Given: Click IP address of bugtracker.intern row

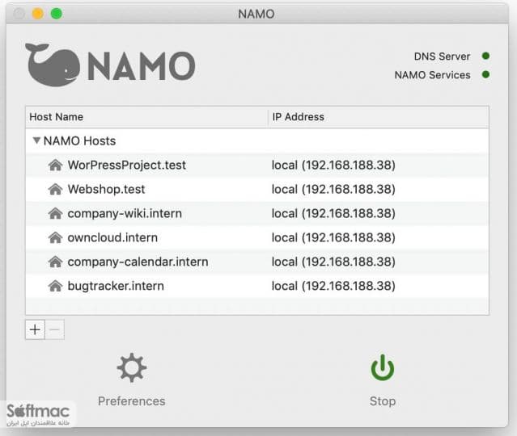Looking at the screenshot, I should [333, 286].
